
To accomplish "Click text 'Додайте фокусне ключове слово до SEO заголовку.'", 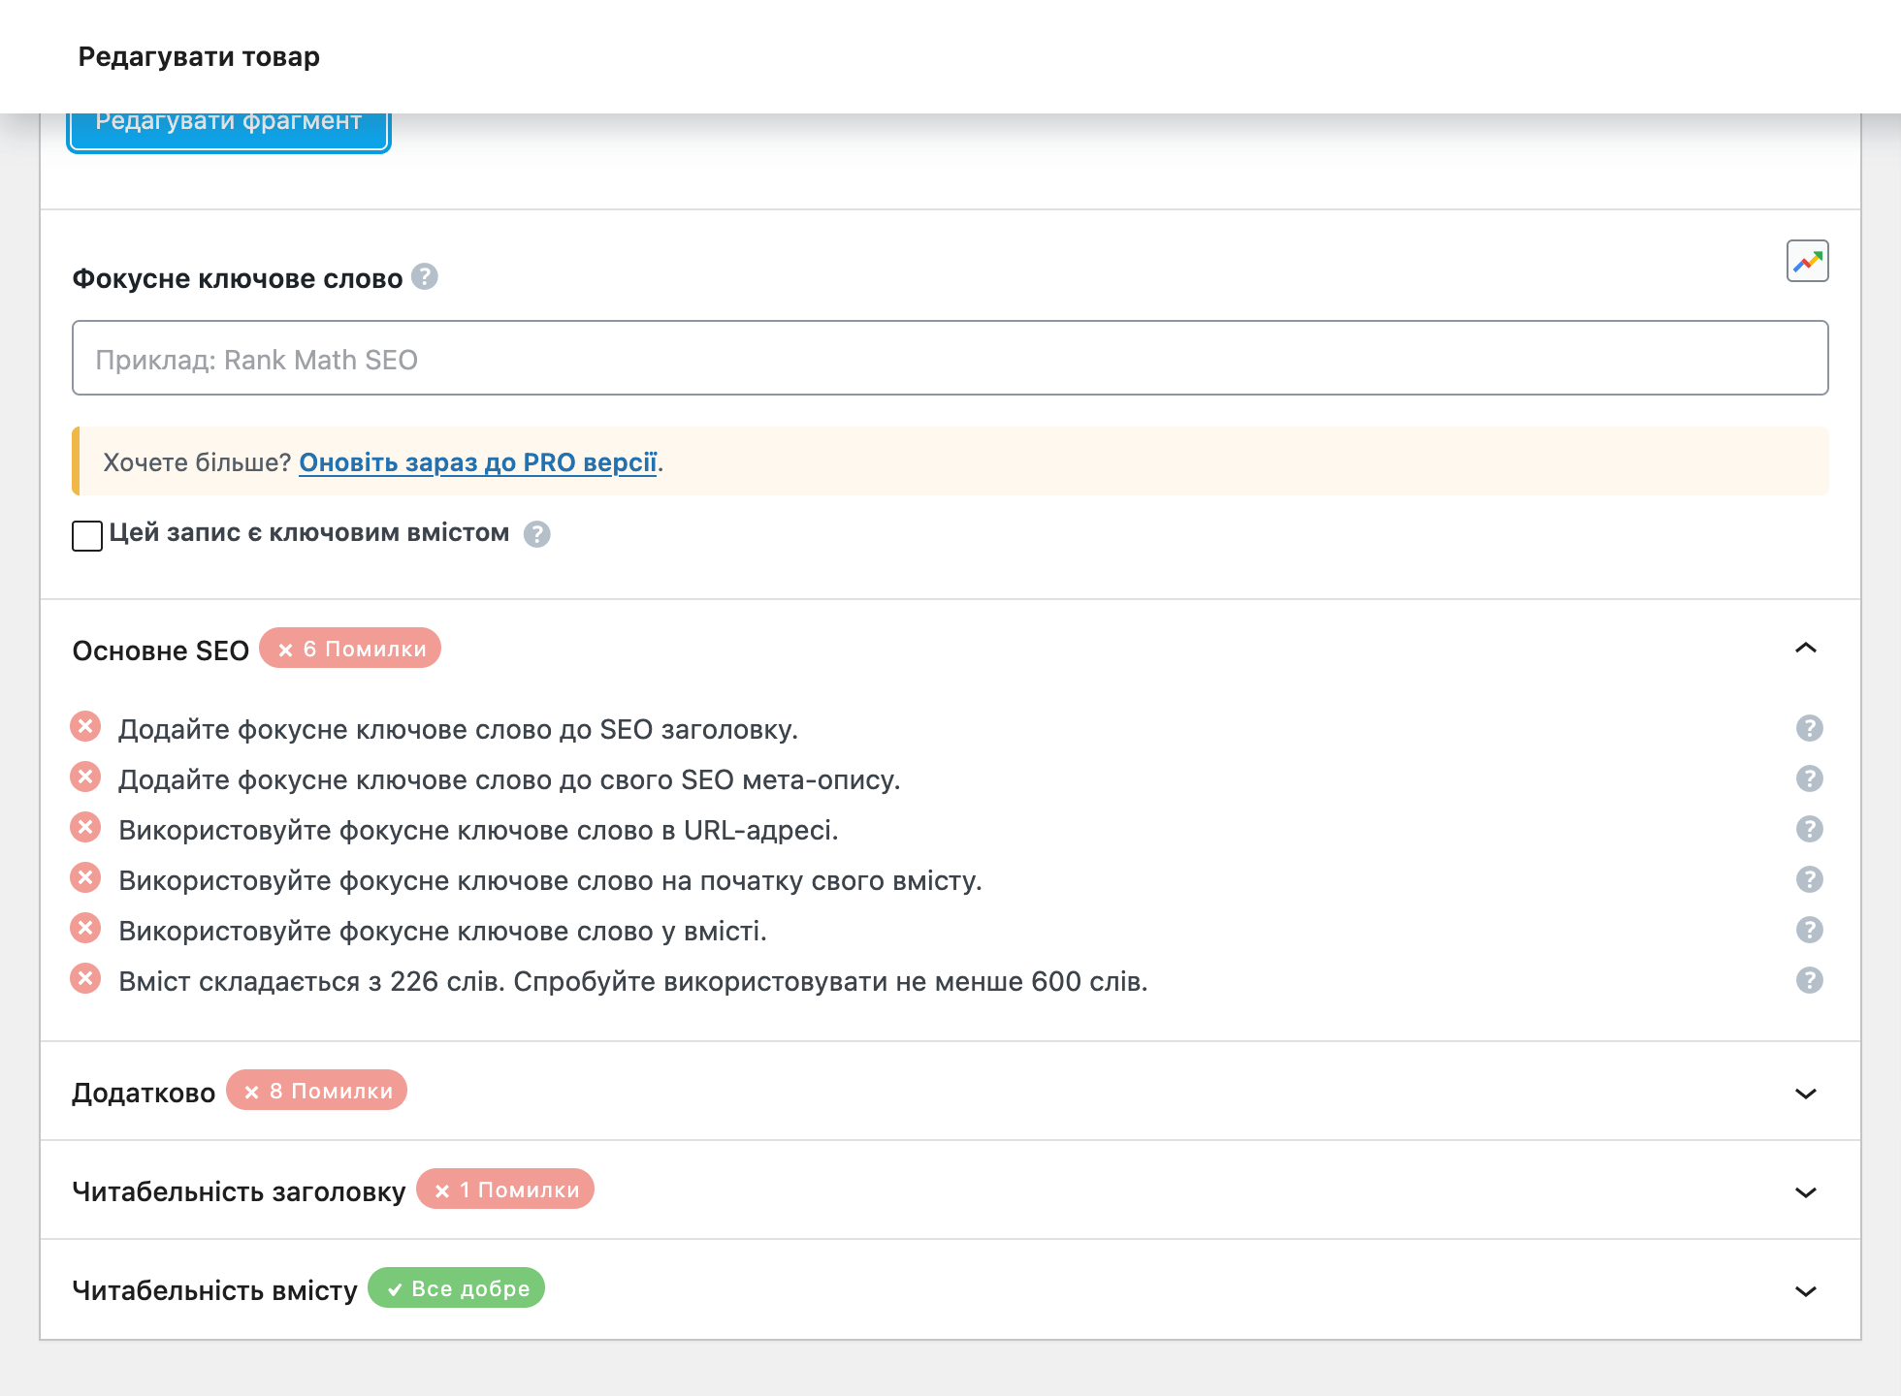I will (x=458, y=729).
